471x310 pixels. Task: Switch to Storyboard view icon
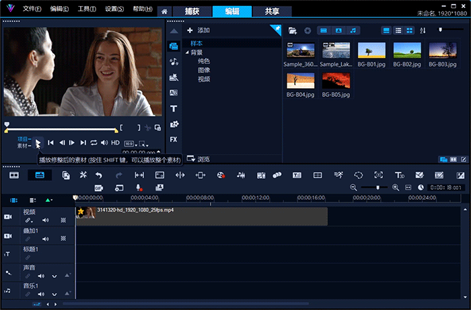coord(14,175)
